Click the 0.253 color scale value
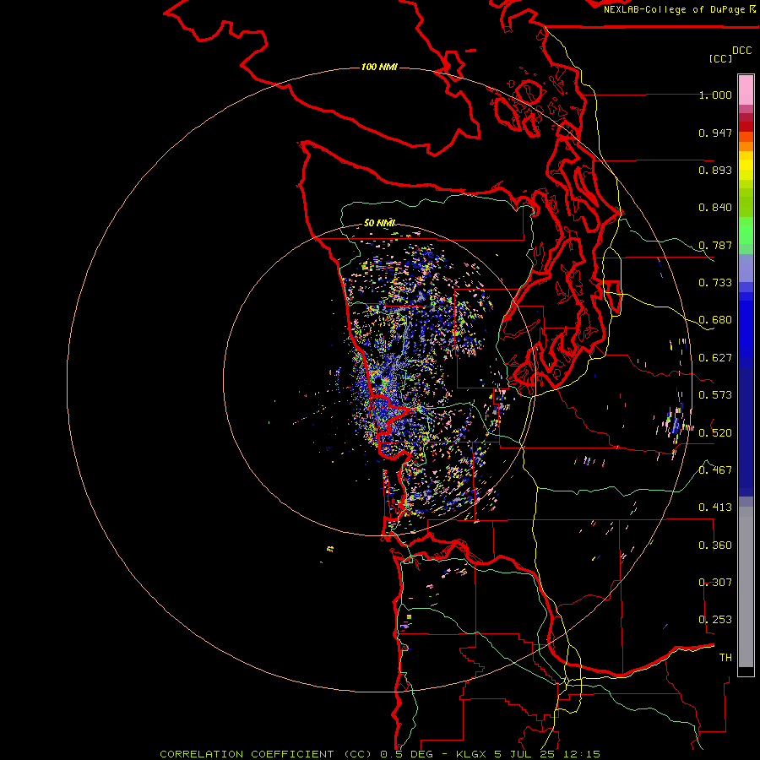760x760 pixels. coord(715,620)
